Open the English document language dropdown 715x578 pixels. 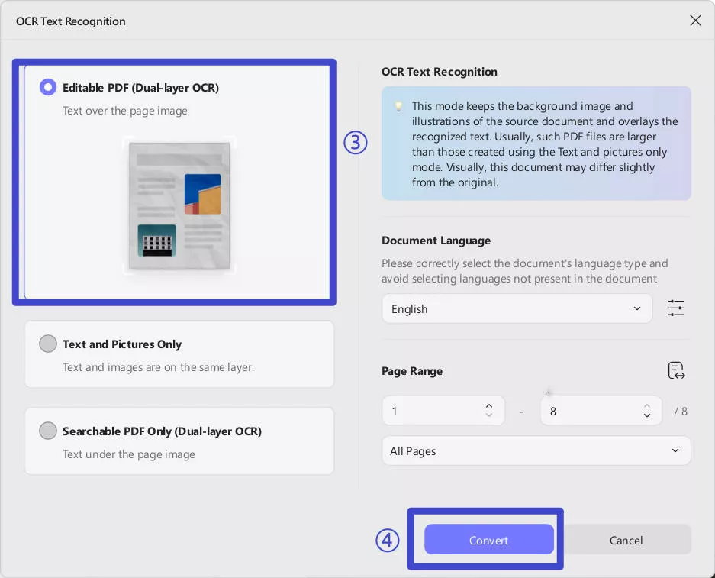click(x=517, y=308)
